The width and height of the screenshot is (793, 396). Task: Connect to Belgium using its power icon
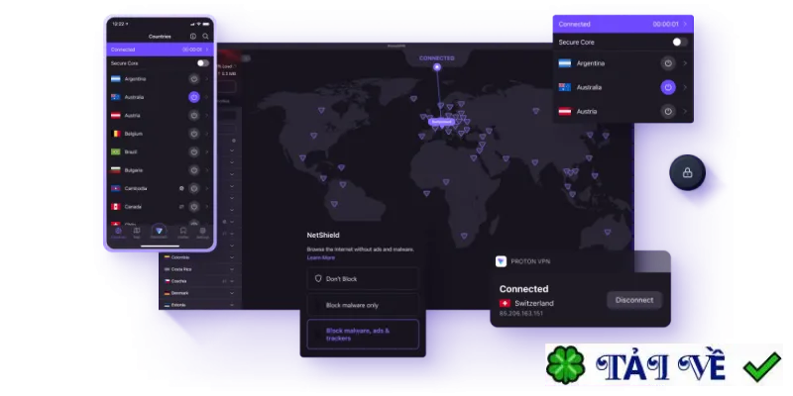(x=193, y=134)
